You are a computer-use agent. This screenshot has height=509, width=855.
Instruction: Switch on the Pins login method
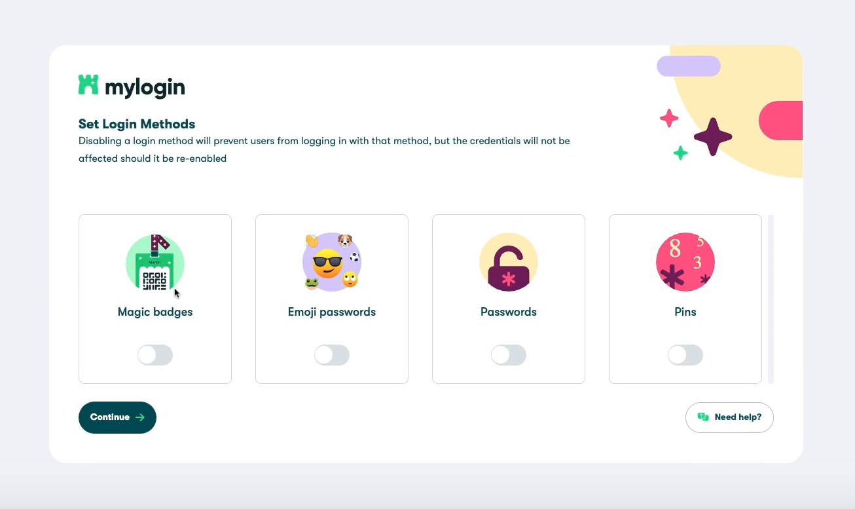tap(685, 355)
